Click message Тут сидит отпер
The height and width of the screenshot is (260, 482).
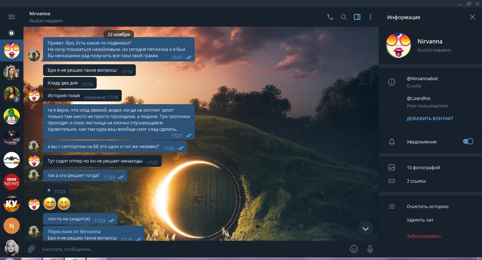pyautogui.click(x=102, y=161)
